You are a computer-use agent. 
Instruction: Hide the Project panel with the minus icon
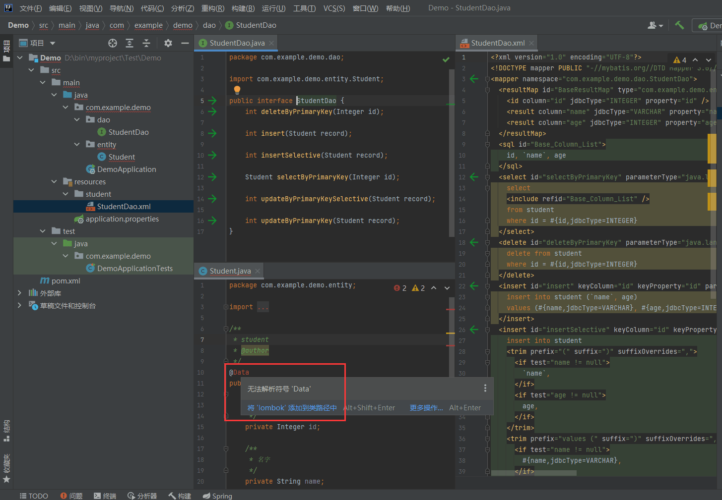(185, 43)
